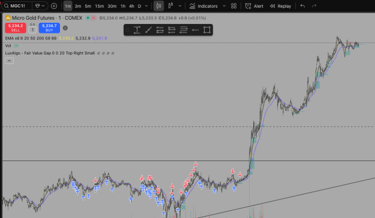Select the candlestick chart type icon
This screenshot has height=218, width=375.
pos(158,6)
